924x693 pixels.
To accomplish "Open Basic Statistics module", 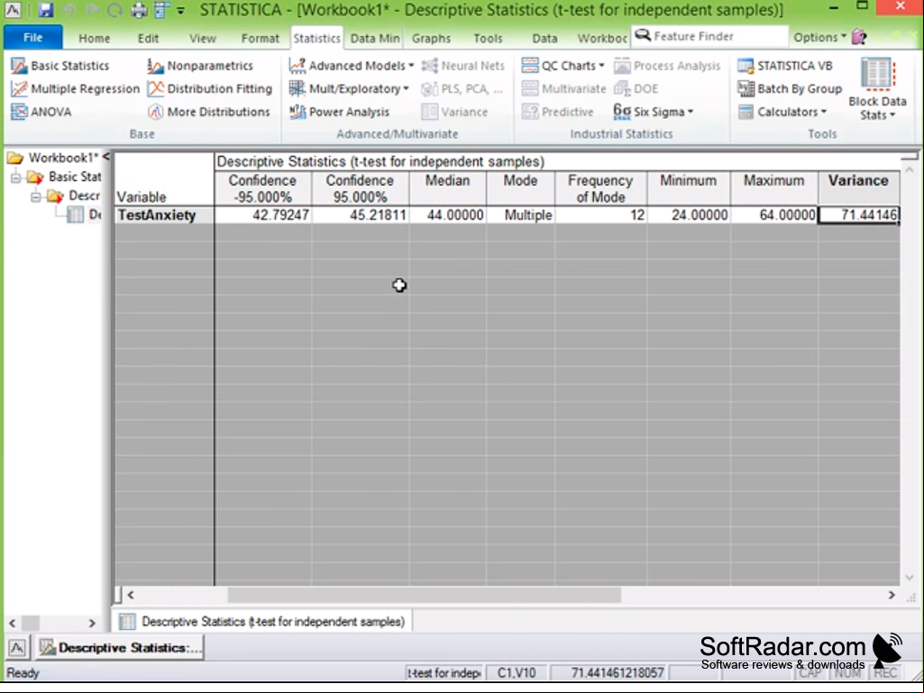I will click(60, 66).
